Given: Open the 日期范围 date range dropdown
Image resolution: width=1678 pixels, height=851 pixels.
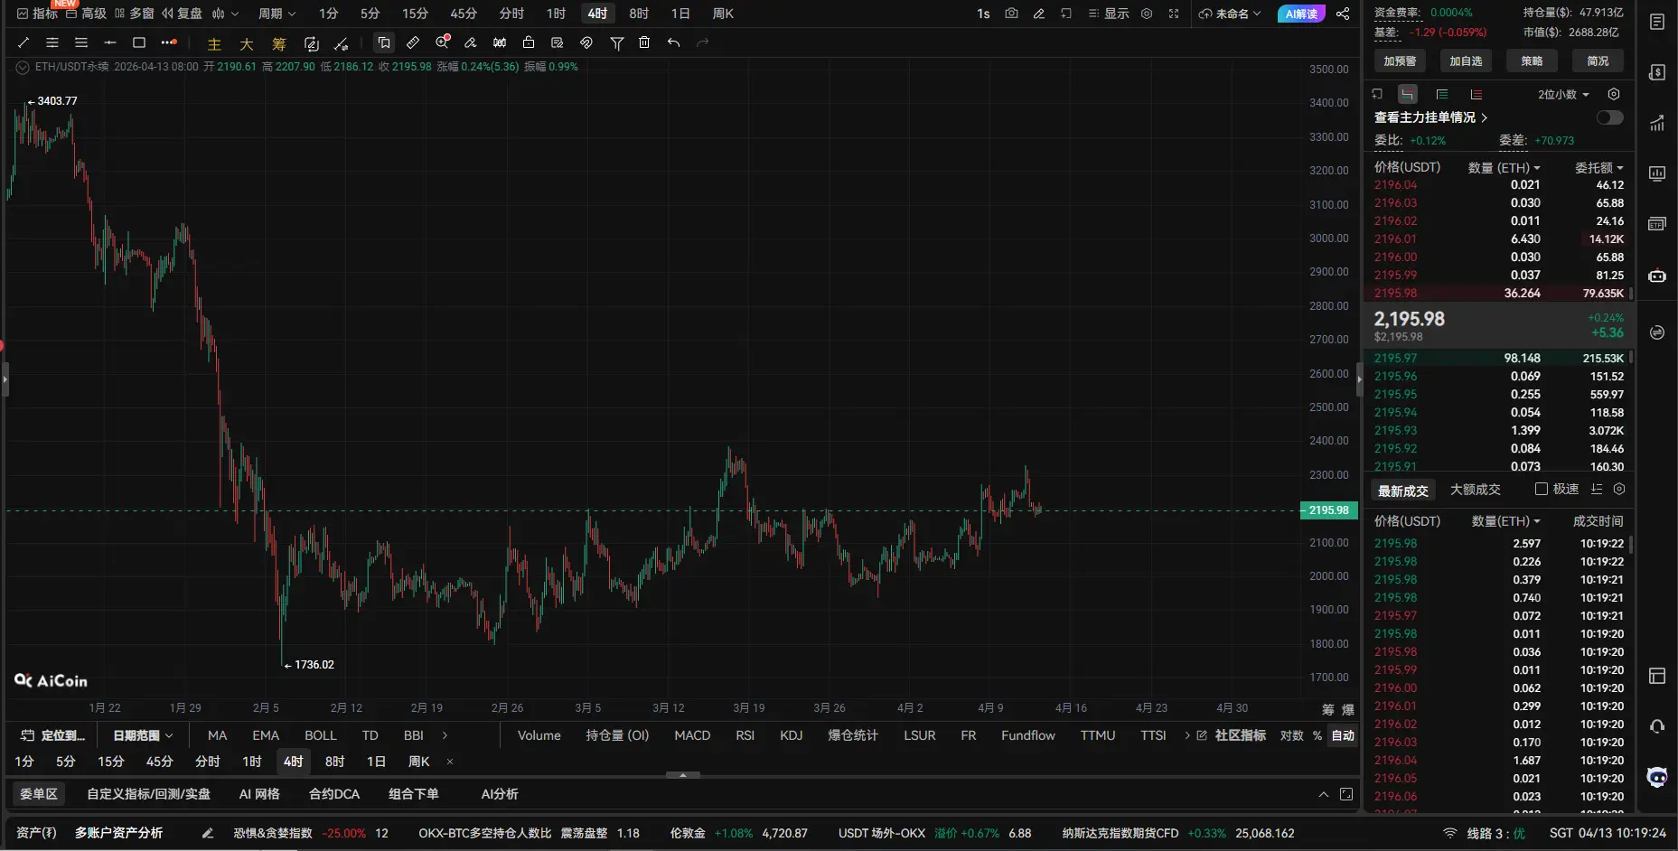Looking at the screenshot, I should click(x=143, y=735).
